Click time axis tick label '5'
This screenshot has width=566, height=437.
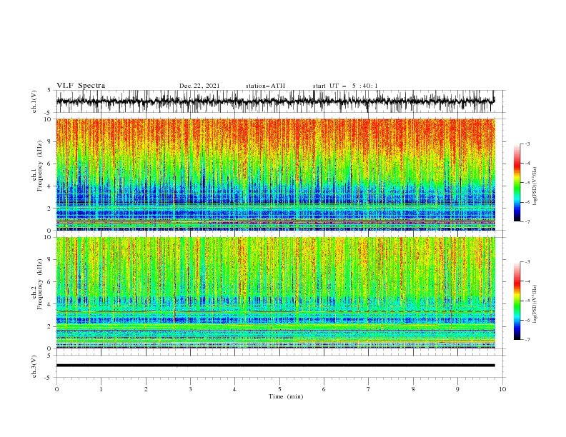tap(279, 389)
